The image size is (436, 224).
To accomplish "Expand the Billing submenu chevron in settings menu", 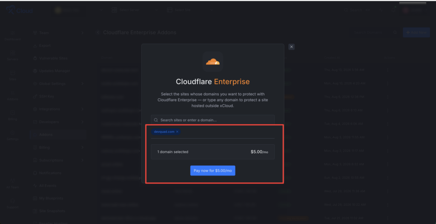I will coord(82,147).
